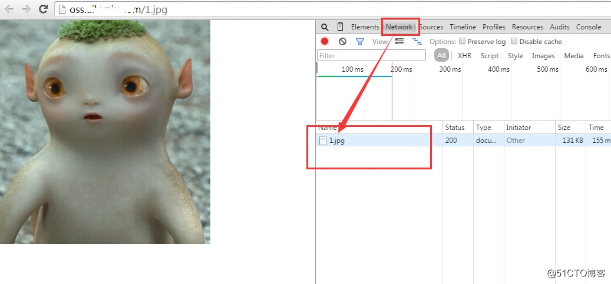Open DevTools search magnifier icon
This screenshot has width=611, height=284.
click(325, 27)
